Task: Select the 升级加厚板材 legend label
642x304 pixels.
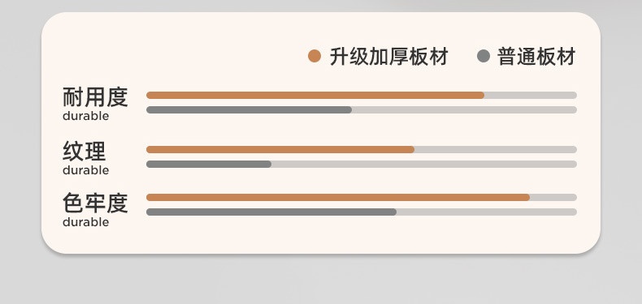Action: click(389, 57)
